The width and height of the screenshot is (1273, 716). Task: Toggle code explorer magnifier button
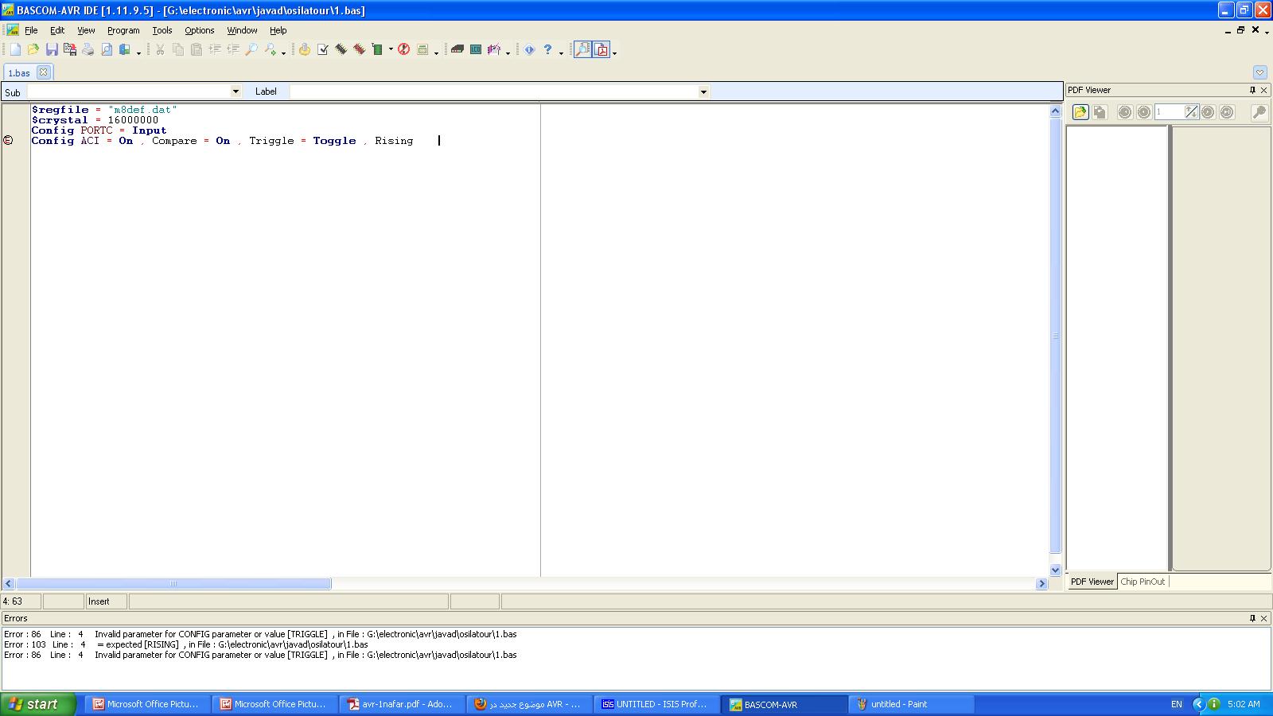coord(583,49)
